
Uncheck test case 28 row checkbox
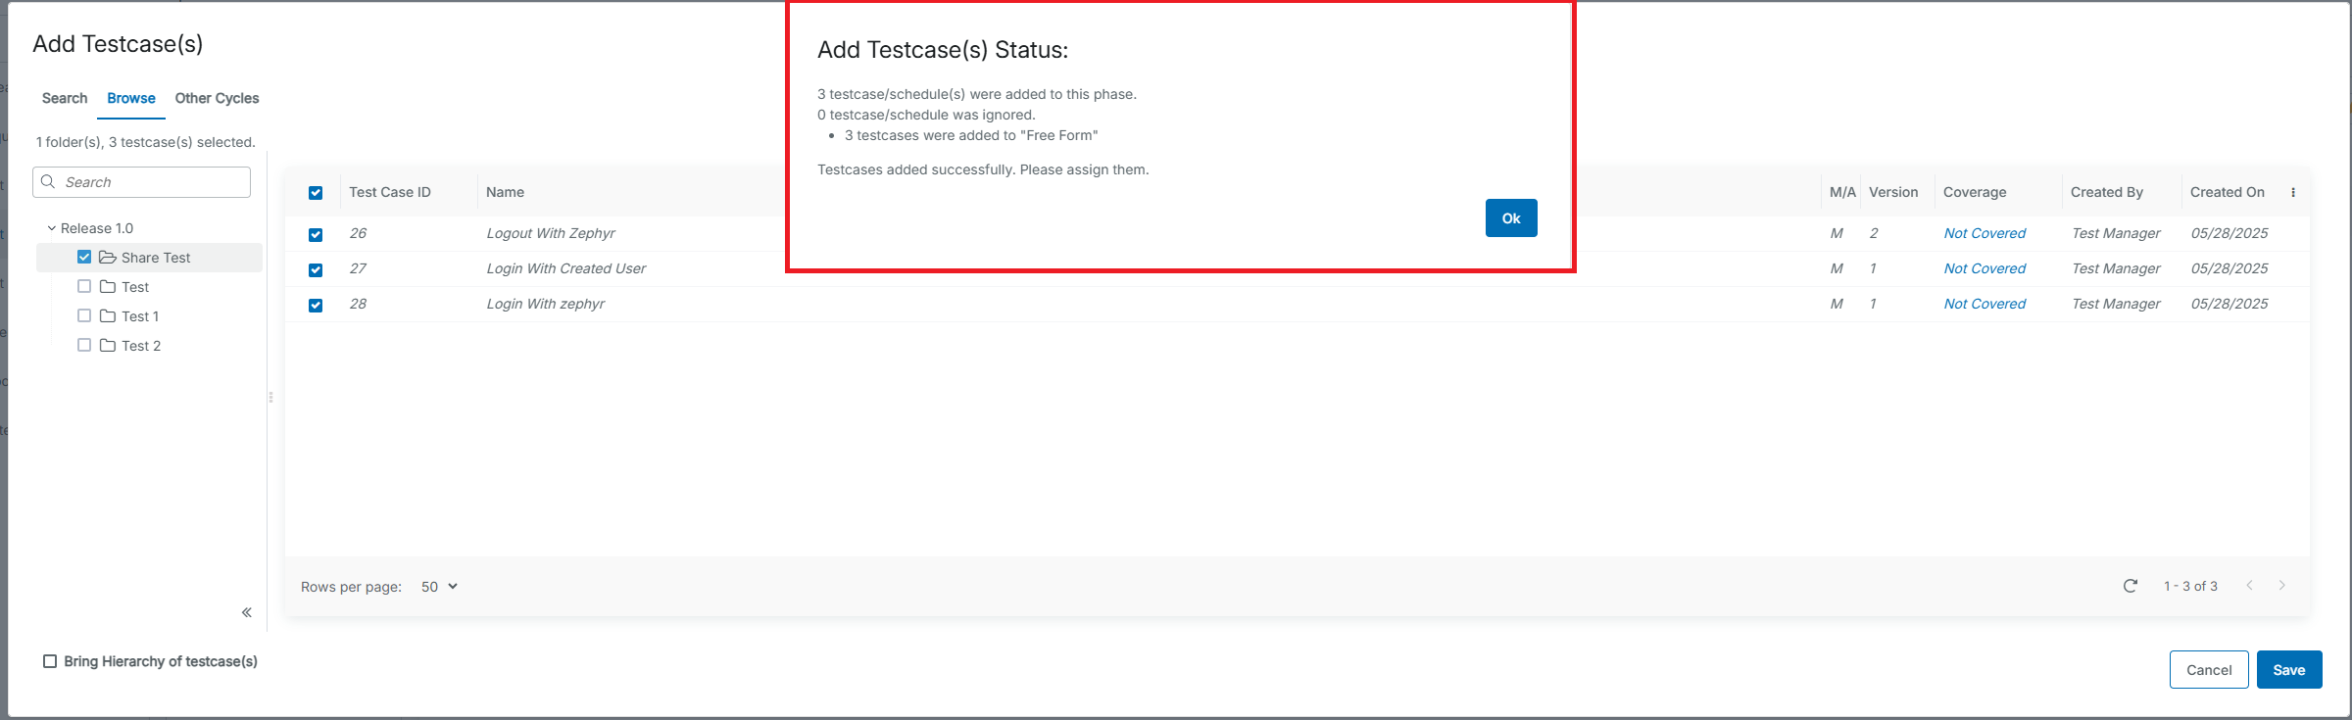[316, 305]
